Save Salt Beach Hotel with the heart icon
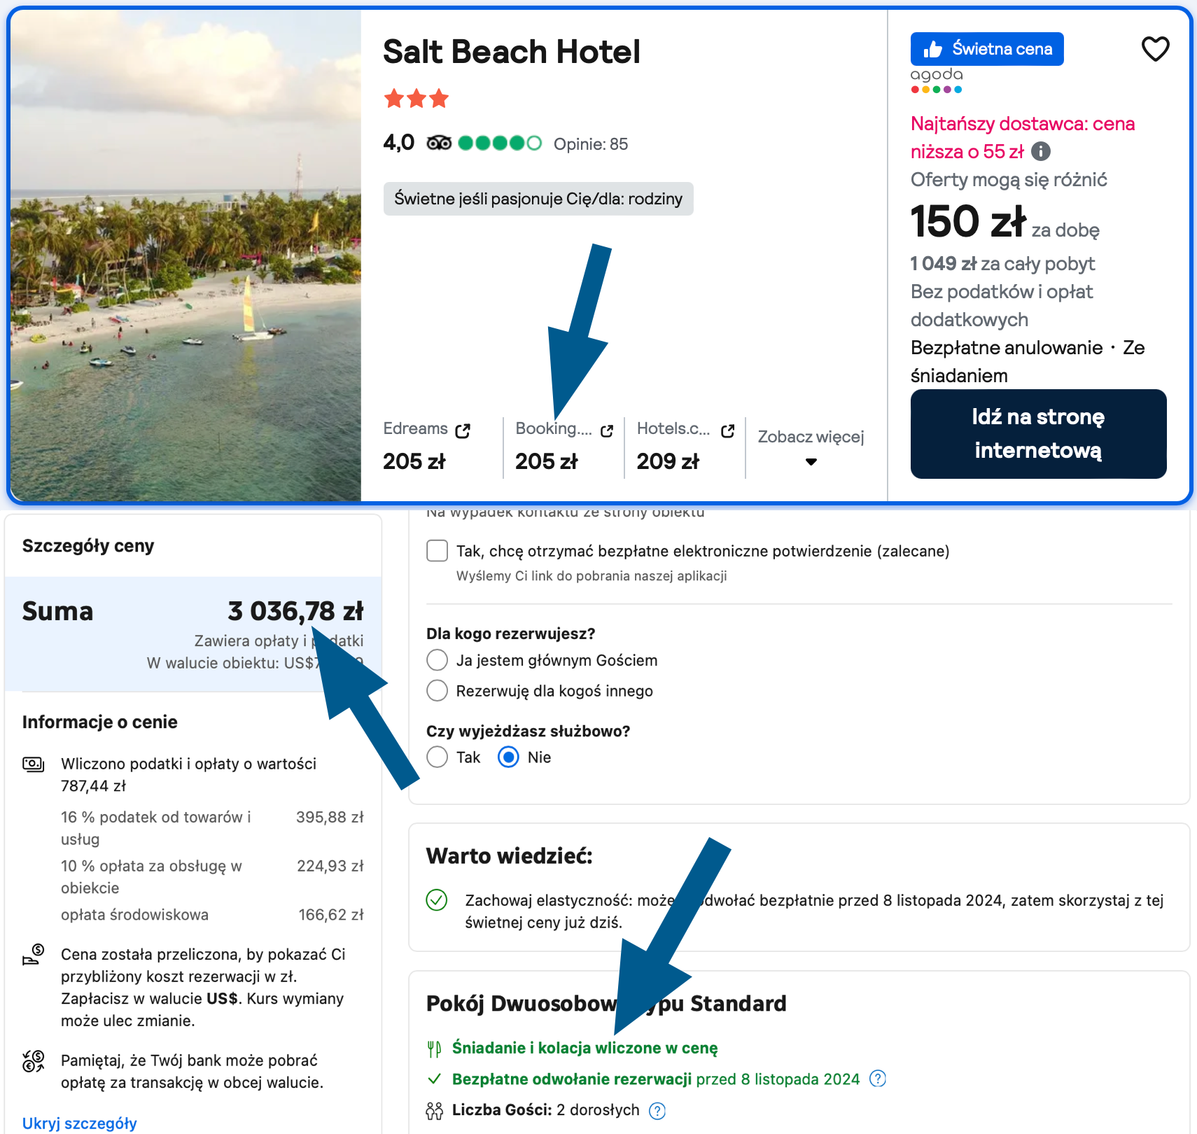 tap(1155, 49)
